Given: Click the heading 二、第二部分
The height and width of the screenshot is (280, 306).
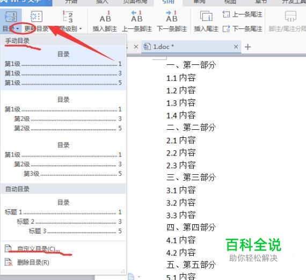Looking at the screenshot, I should click(191, 128).
